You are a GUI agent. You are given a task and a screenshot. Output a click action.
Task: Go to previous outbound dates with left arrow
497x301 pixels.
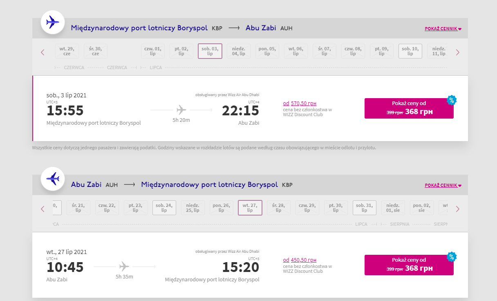43,52
